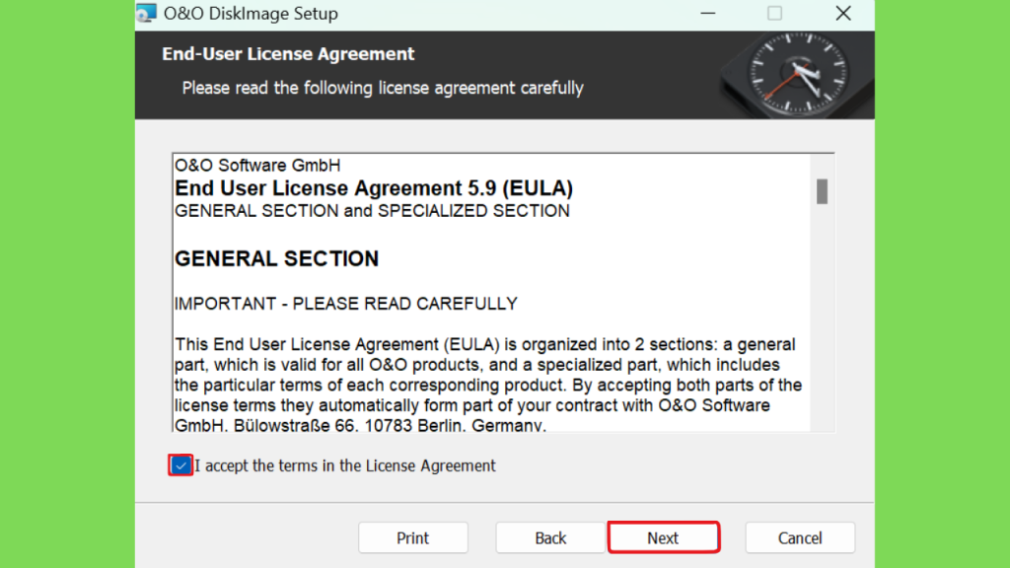
Task: Click the 'O&O Software GmbH' line in license
Action: pos(257,166)
